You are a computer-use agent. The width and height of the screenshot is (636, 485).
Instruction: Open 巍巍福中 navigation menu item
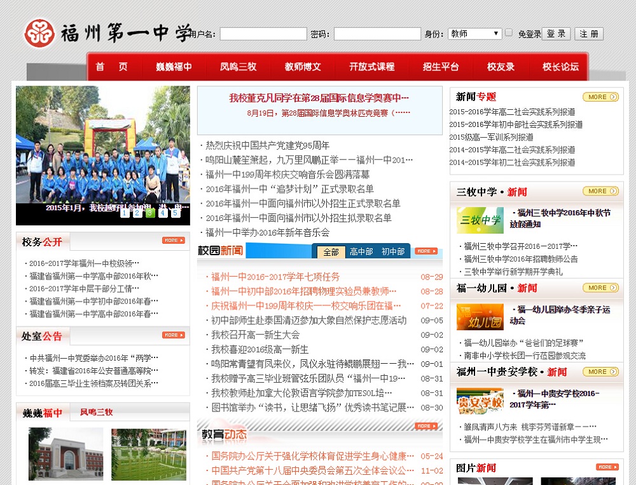coord(174,67)
